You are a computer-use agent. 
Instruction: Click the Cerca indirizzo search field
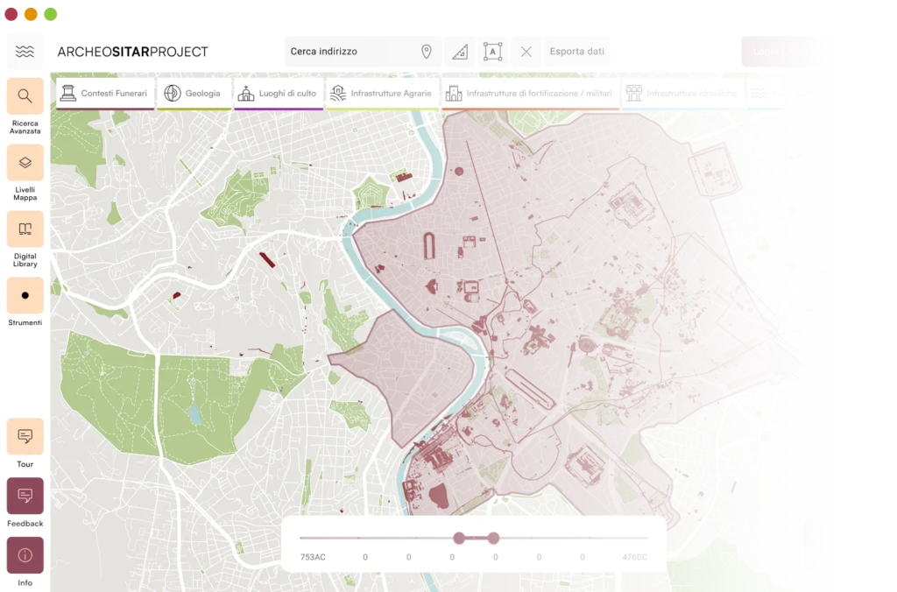[x=350, y=52]
